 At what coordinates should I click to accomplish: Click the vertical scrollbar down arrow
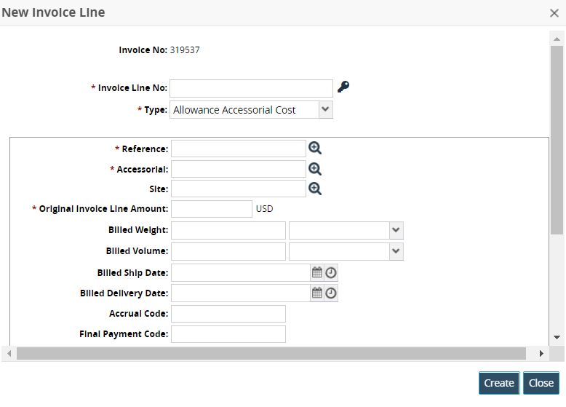tap(557, 337)
